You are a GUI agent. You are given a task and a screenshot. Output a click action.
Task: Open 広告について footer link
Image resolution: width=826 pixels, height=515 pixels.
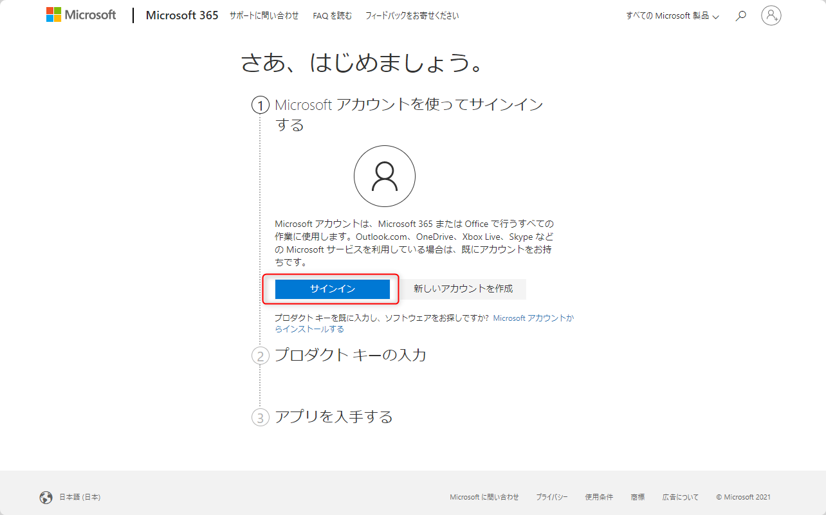pos(681,497)
